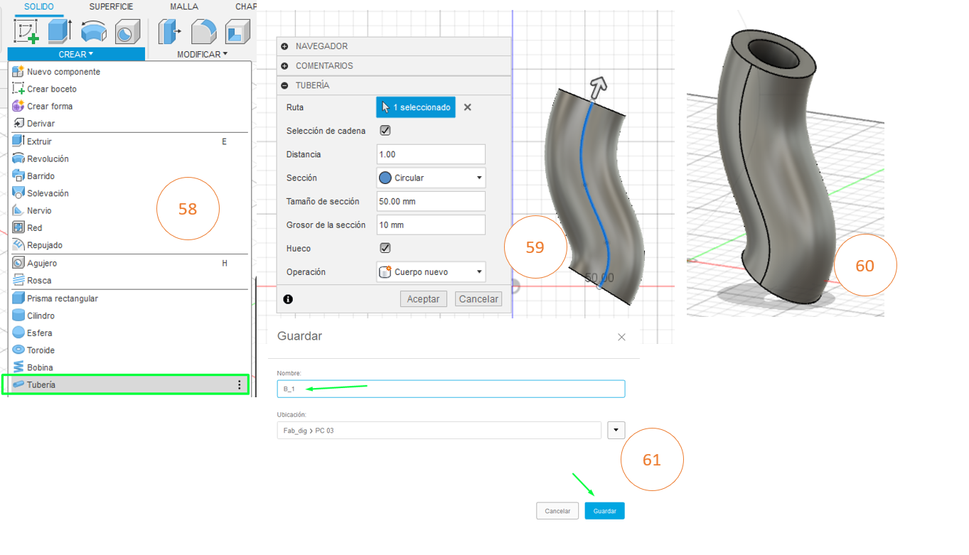This screenshot has height=555, width=969.
Task: Select the Create Sketch toolbar icon
Action: pos(26,31)
